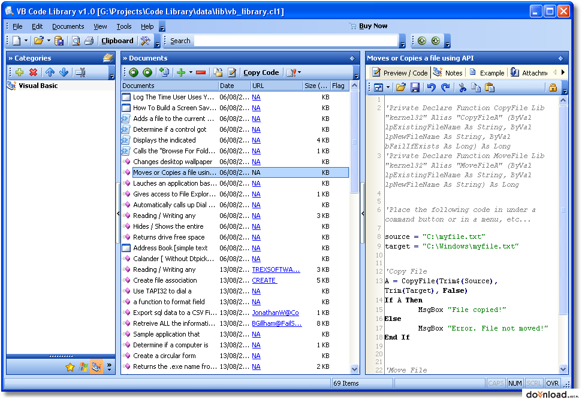Open the Help menu

click(147, 26)
